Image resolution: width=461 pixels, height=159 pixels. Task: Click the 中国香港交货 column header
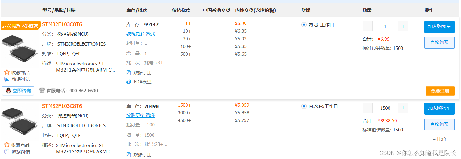click(x=216, y=10)
